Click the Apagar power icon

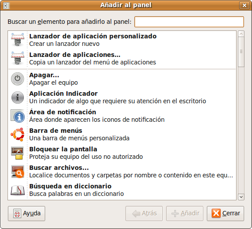18,79
